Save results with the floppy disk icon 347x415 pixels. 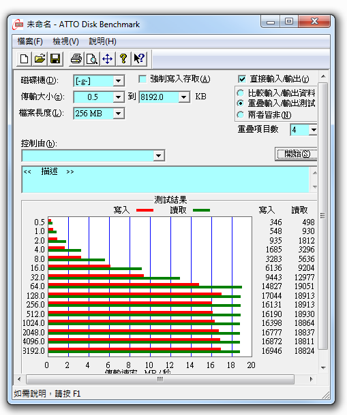pyautogui.click(x=55, y=59)
